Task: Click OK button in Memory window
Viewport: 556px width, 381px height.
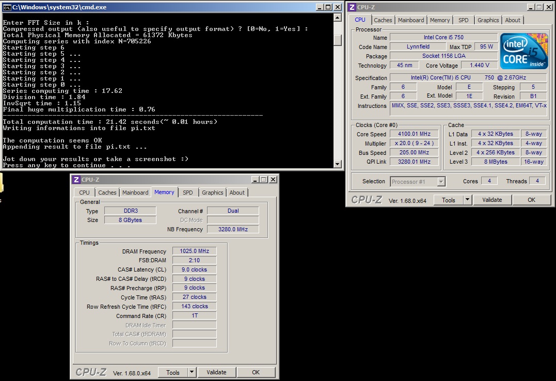Action: tap(256, 373)
